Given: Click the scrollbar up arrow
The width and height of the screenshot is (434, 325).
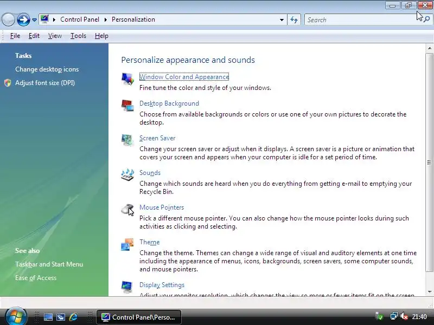Looking at the screenshot, I should (429, 48).
